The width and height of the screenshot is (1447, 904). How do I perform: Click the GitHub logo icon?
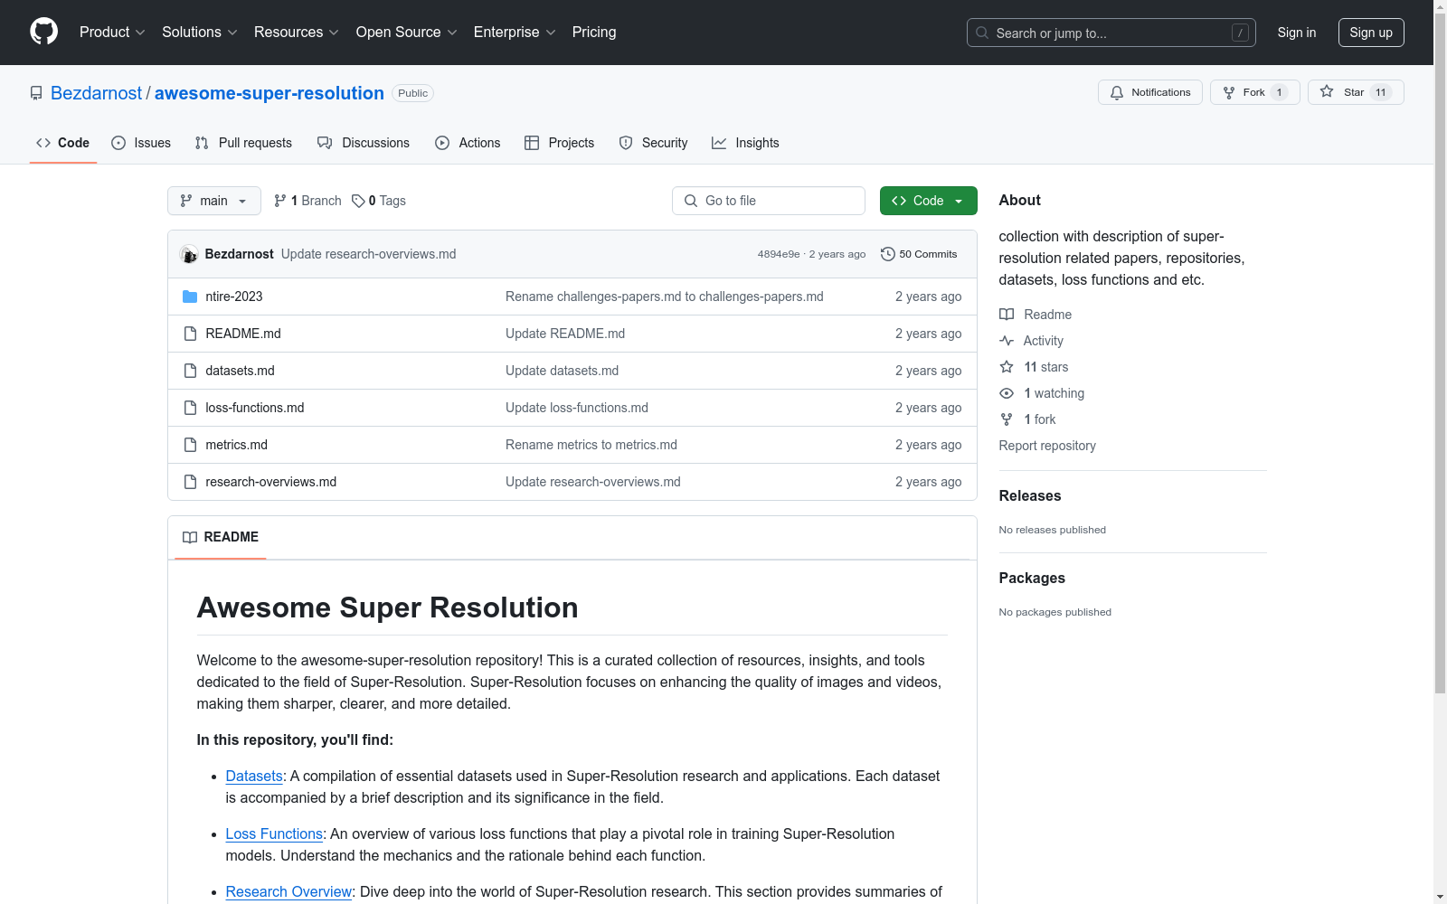coord(43,32)
